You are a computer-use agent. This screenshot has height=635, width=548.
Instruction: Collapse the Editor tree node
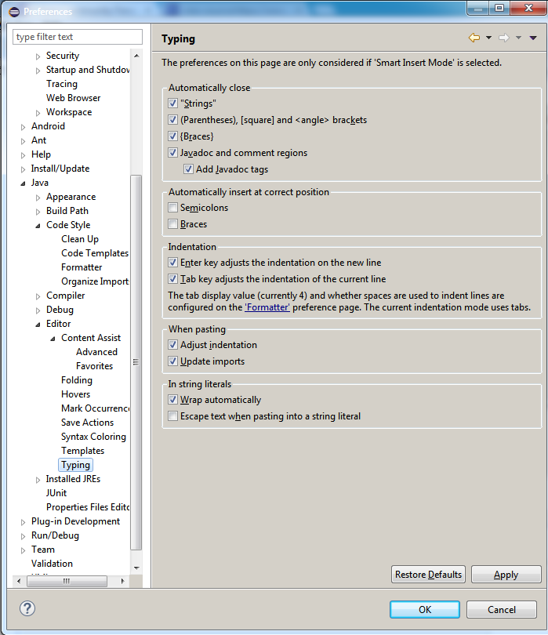[x=38, y=325]
